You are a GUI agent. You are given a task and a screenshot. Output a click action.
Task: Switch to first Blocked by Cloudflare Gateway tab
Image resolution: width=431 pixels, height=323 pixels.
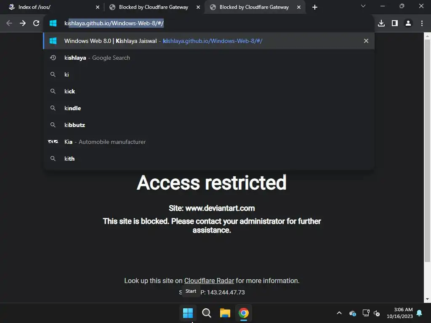[x=154, y=7]
